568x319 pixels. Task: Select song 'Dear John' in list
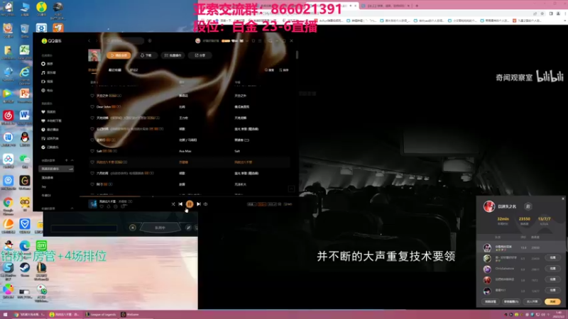point(104,107)
